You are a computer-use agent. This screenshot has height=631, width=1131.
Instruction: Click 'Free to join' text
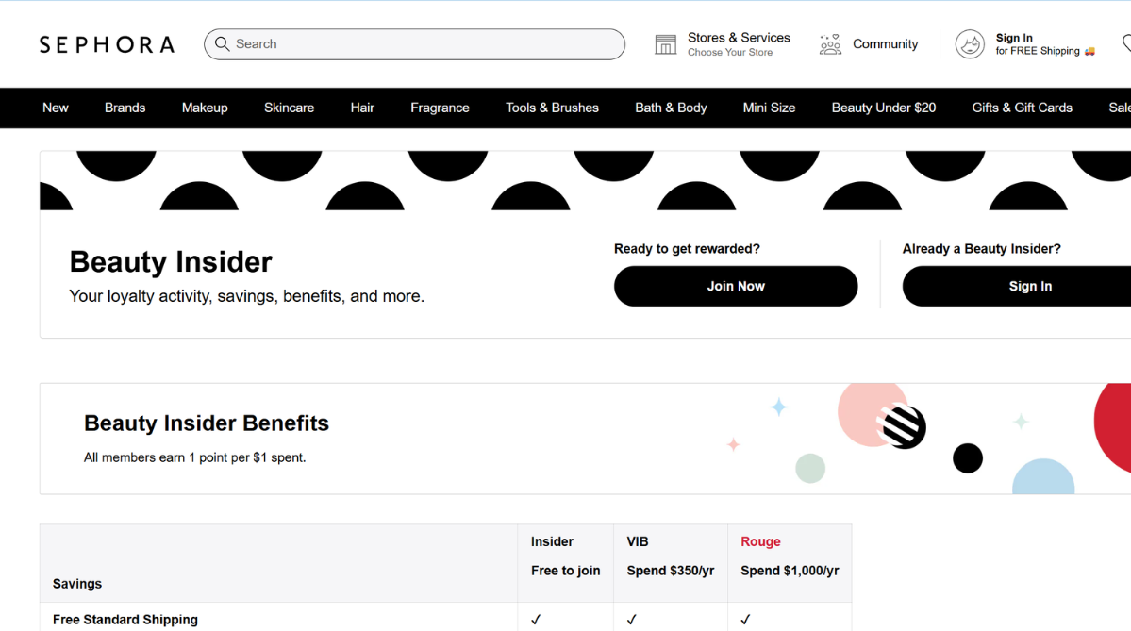[x=566, y=571]
